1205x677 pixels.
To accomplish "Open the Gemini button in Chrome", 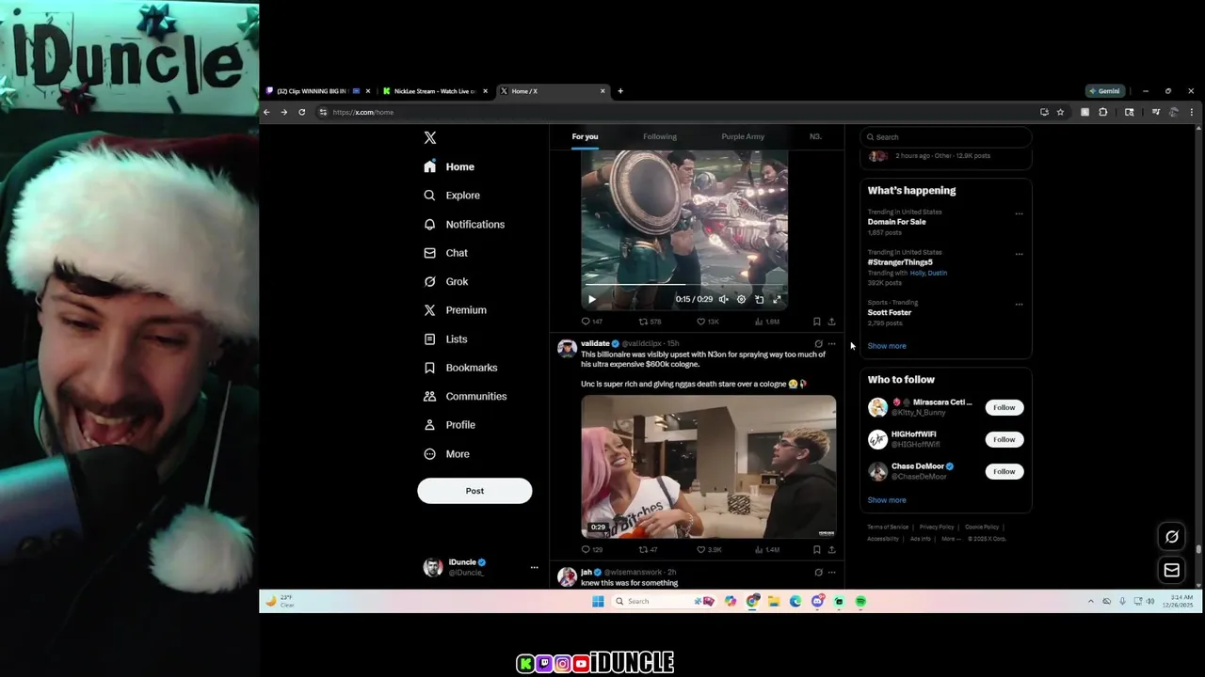I will point(1105,91).
